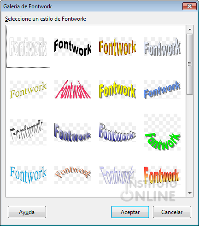Image resolution: width=199 pixels, height=226 pixels.
Task: Choose the blue-gray extruded Fontwork style
Action: 117,132
